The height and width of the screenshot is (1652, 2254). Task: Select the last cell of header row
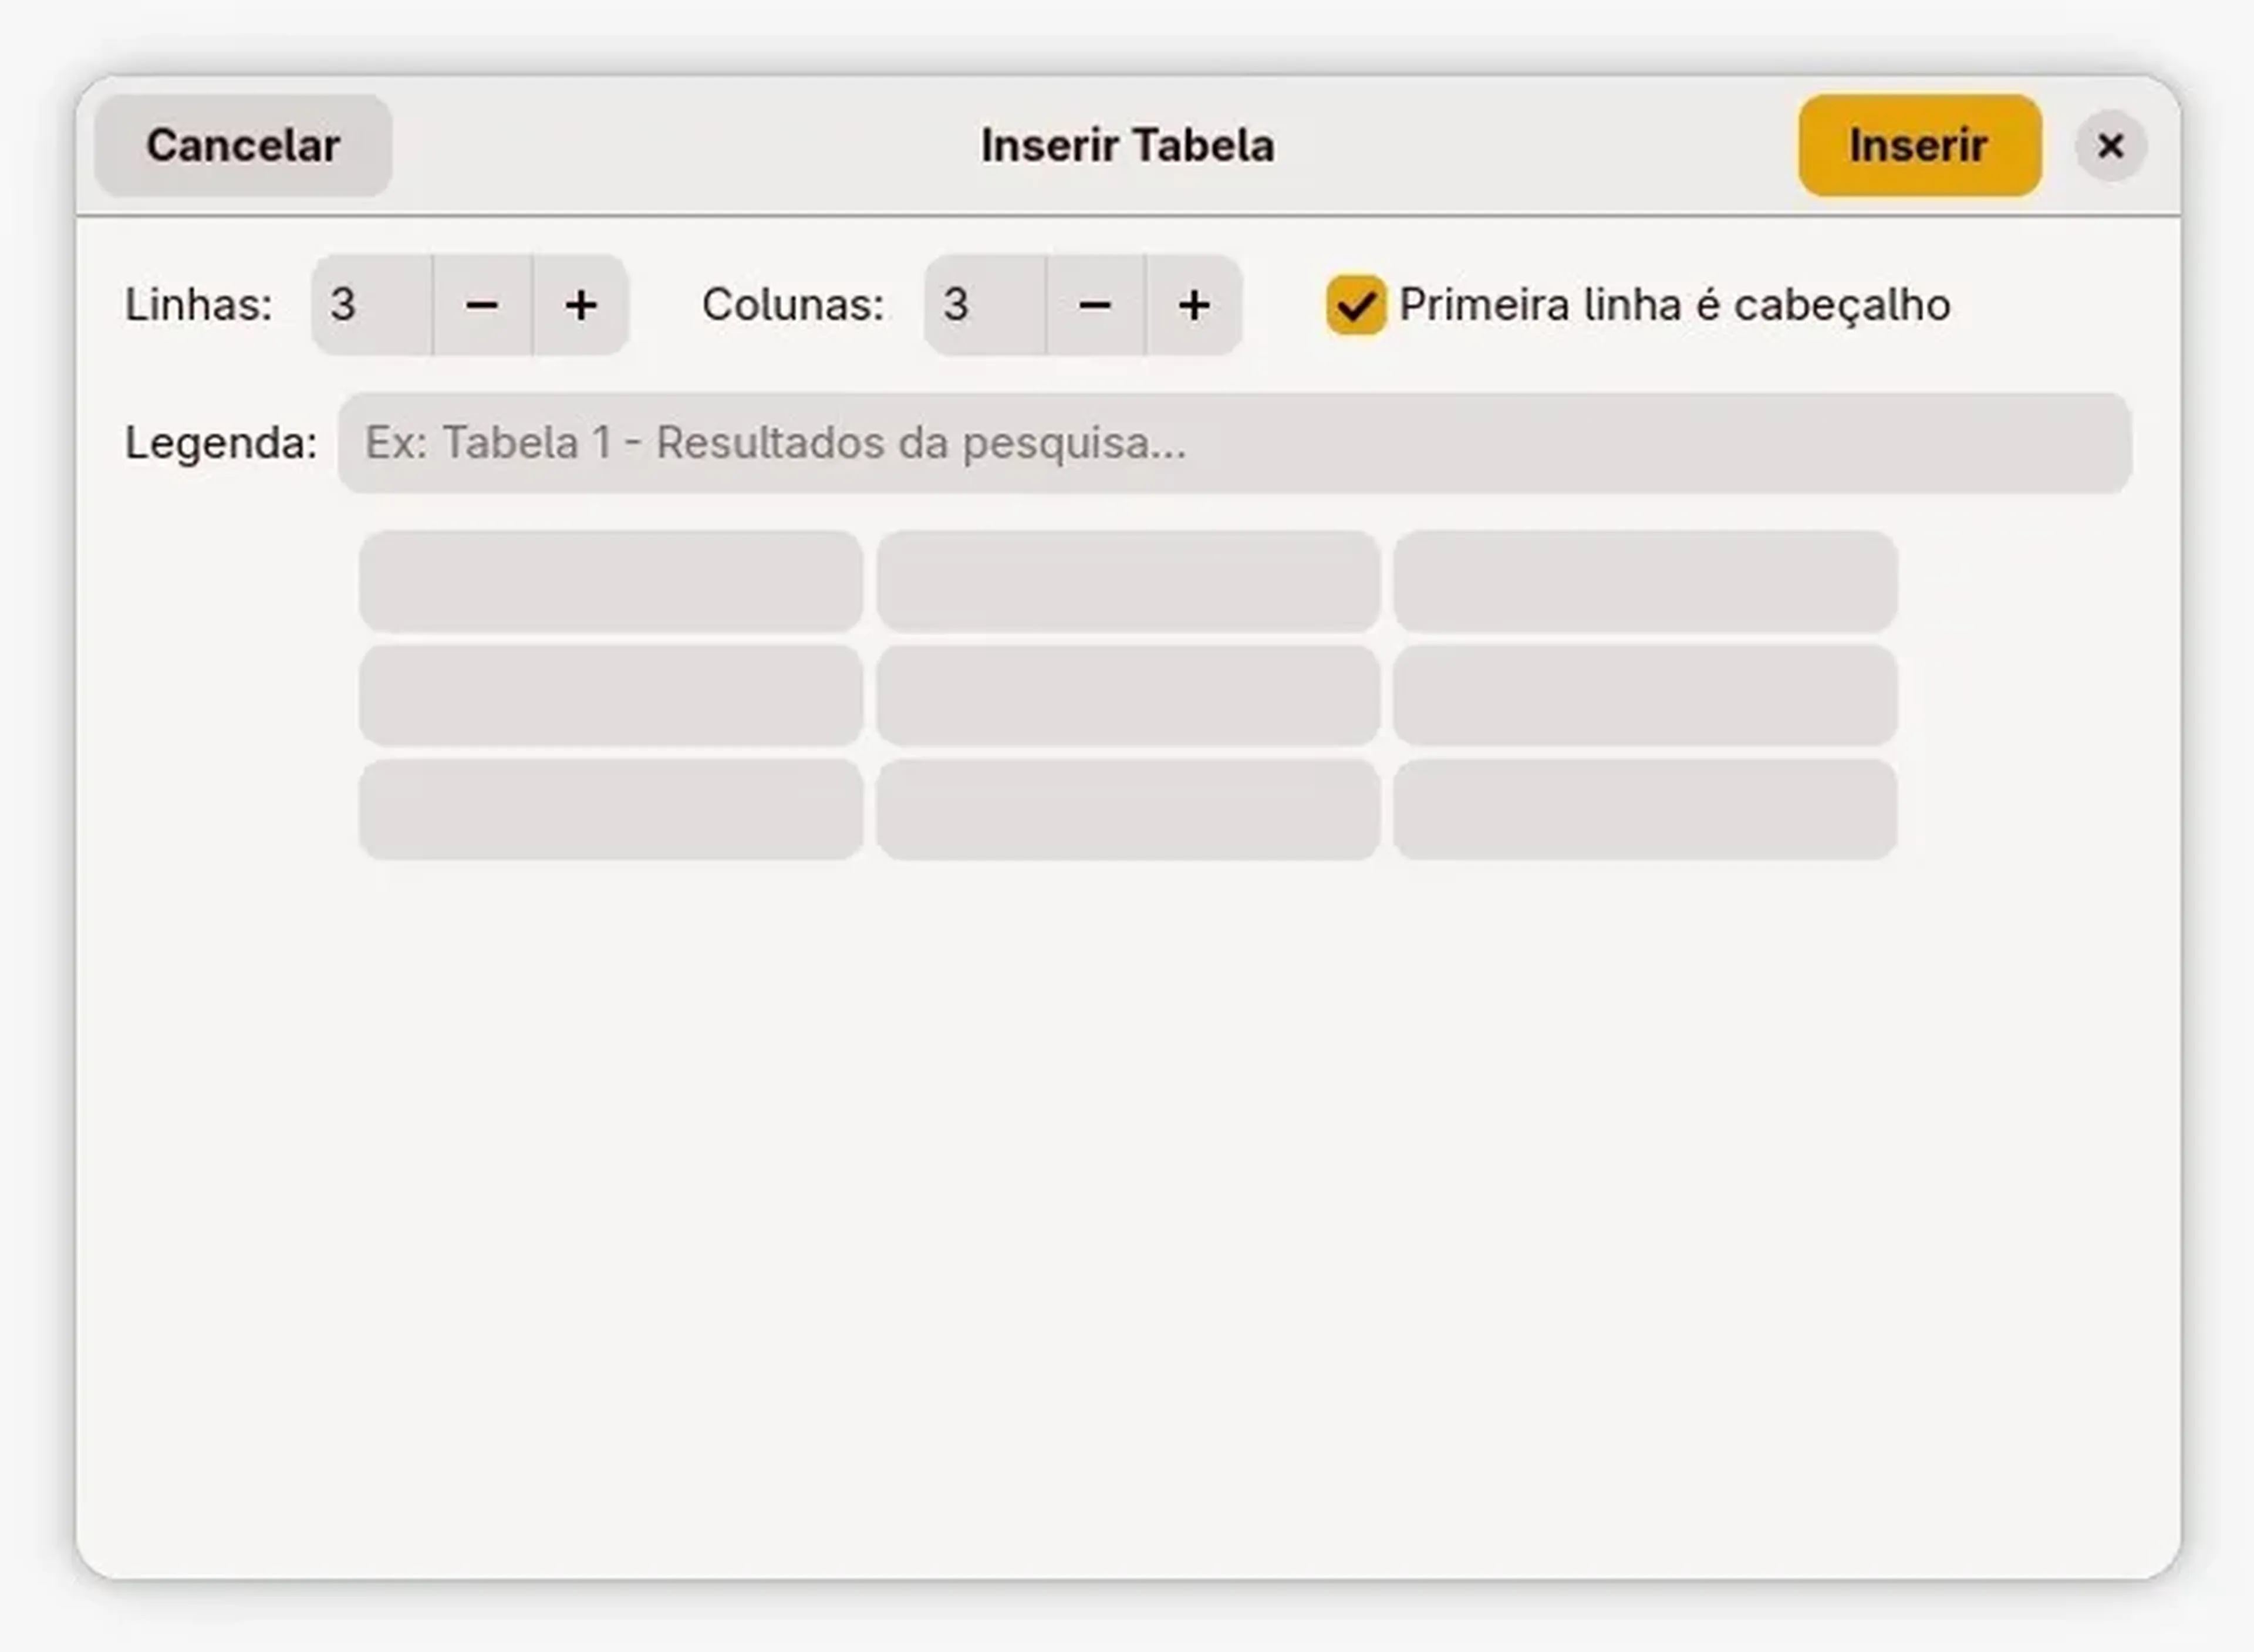(x=1645, y=581)
